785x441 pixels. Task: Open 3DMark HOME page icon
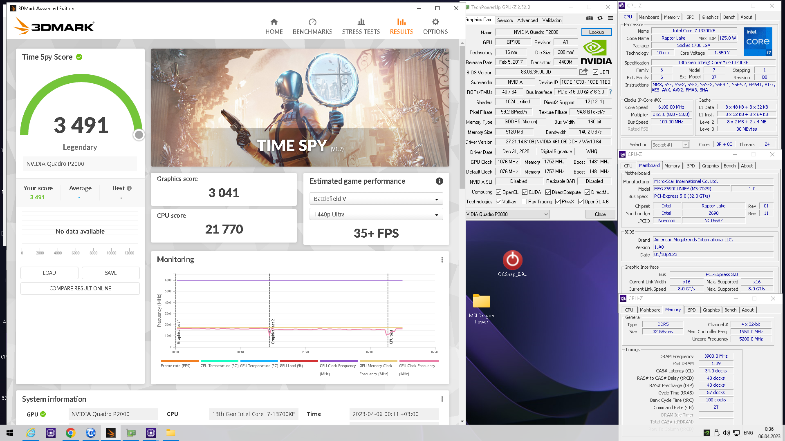tap(274, 27)
